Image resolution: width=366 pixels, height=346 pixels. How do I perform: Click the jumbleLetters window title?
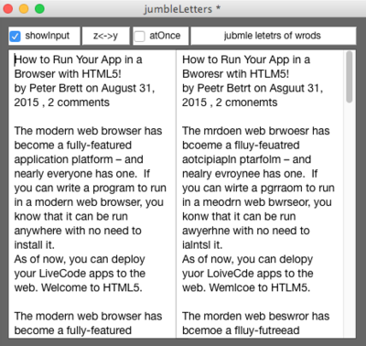[x=178, y=9]
